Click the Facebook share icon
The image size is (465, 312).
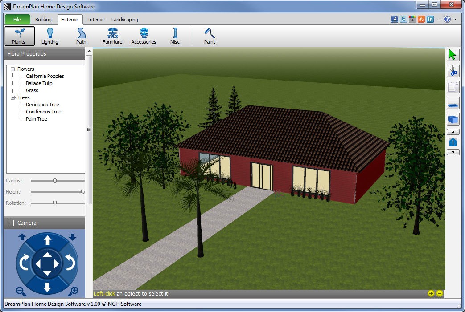pos(394,19)
